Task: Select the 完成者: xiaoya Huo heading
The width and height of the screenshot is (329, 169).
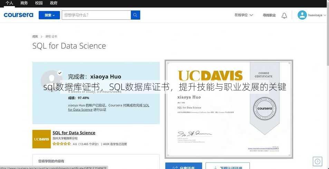Action: click(95, 77)
